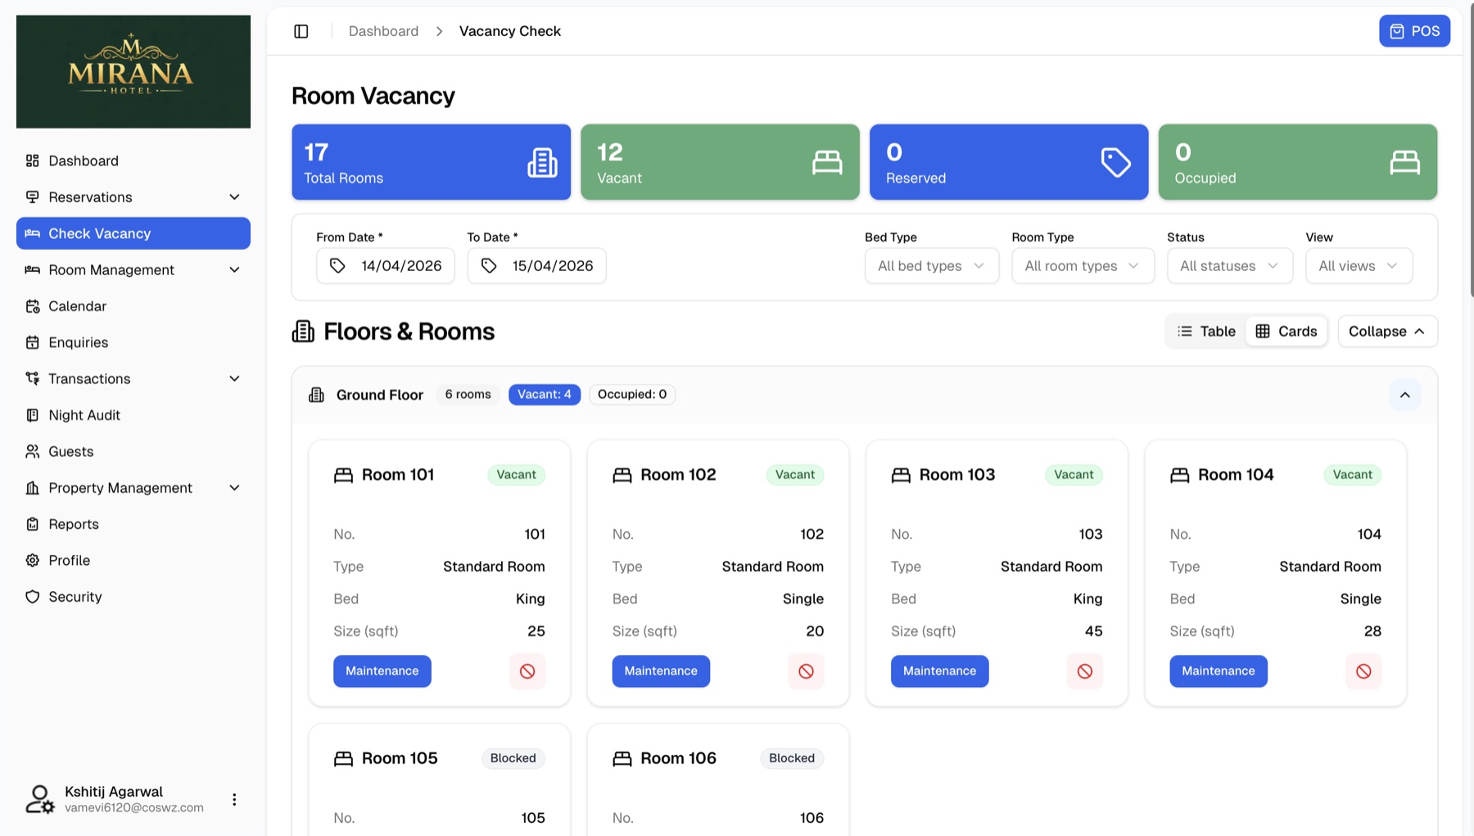The width and height of the screenshot is (1474, 836).
Task: Click the user avatar icon
Action: tap(39, 799)
